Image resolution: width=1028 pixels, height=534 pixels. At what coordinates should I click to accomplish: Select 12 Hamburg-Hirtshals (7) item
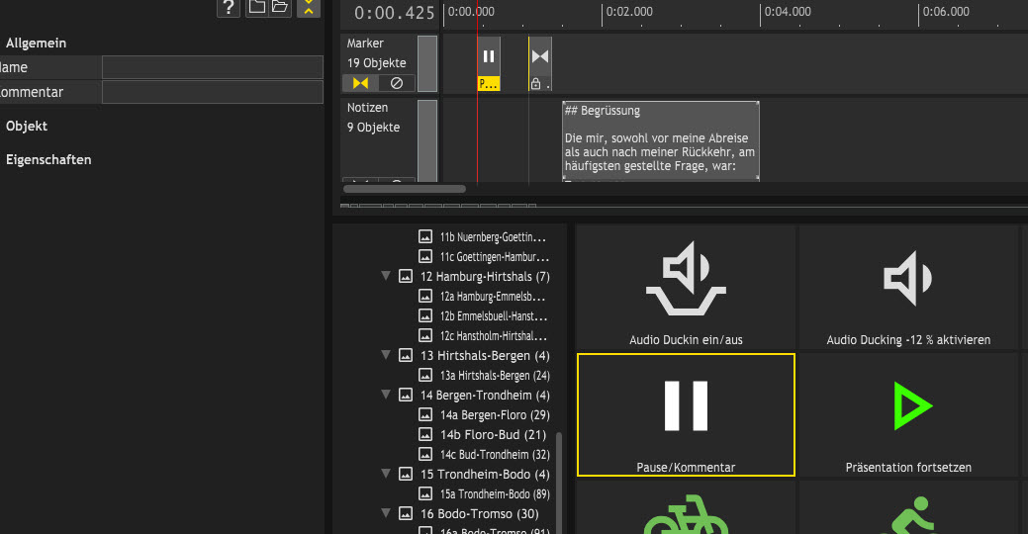[x=485, y=277]
